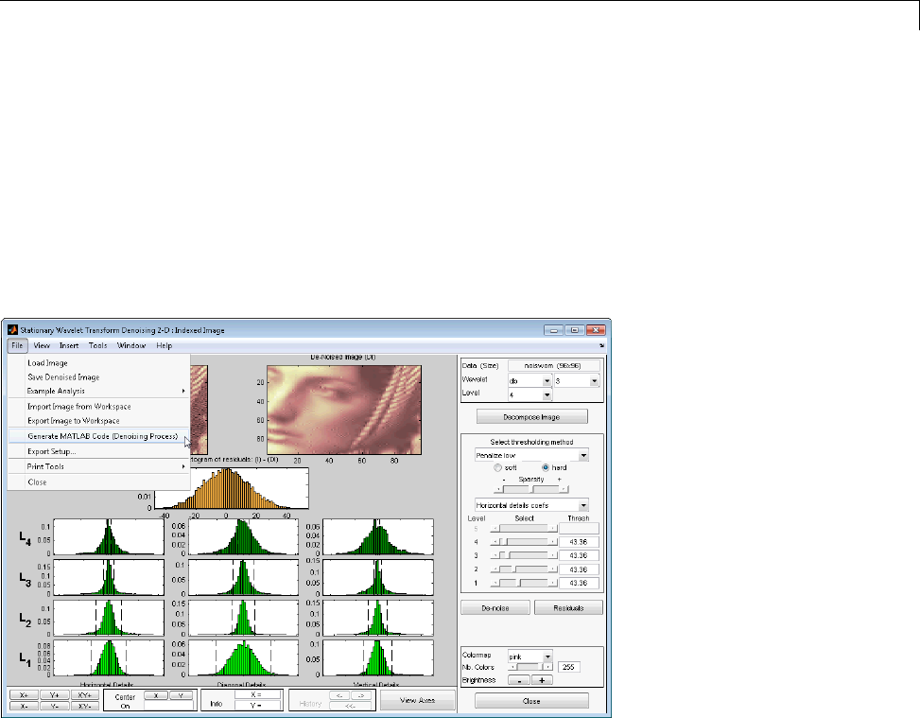
Task: Open the thresholding method 'Penalize low' dropdown
Action: pos(531,455)
